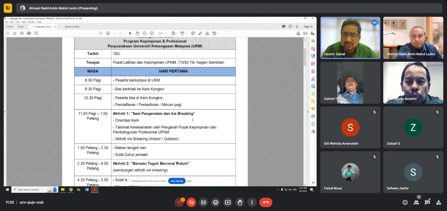This screenshot has width=447, height=211.
Task: Open Meet more options menu
Action: pyautogui.click(x=252, y=202)
